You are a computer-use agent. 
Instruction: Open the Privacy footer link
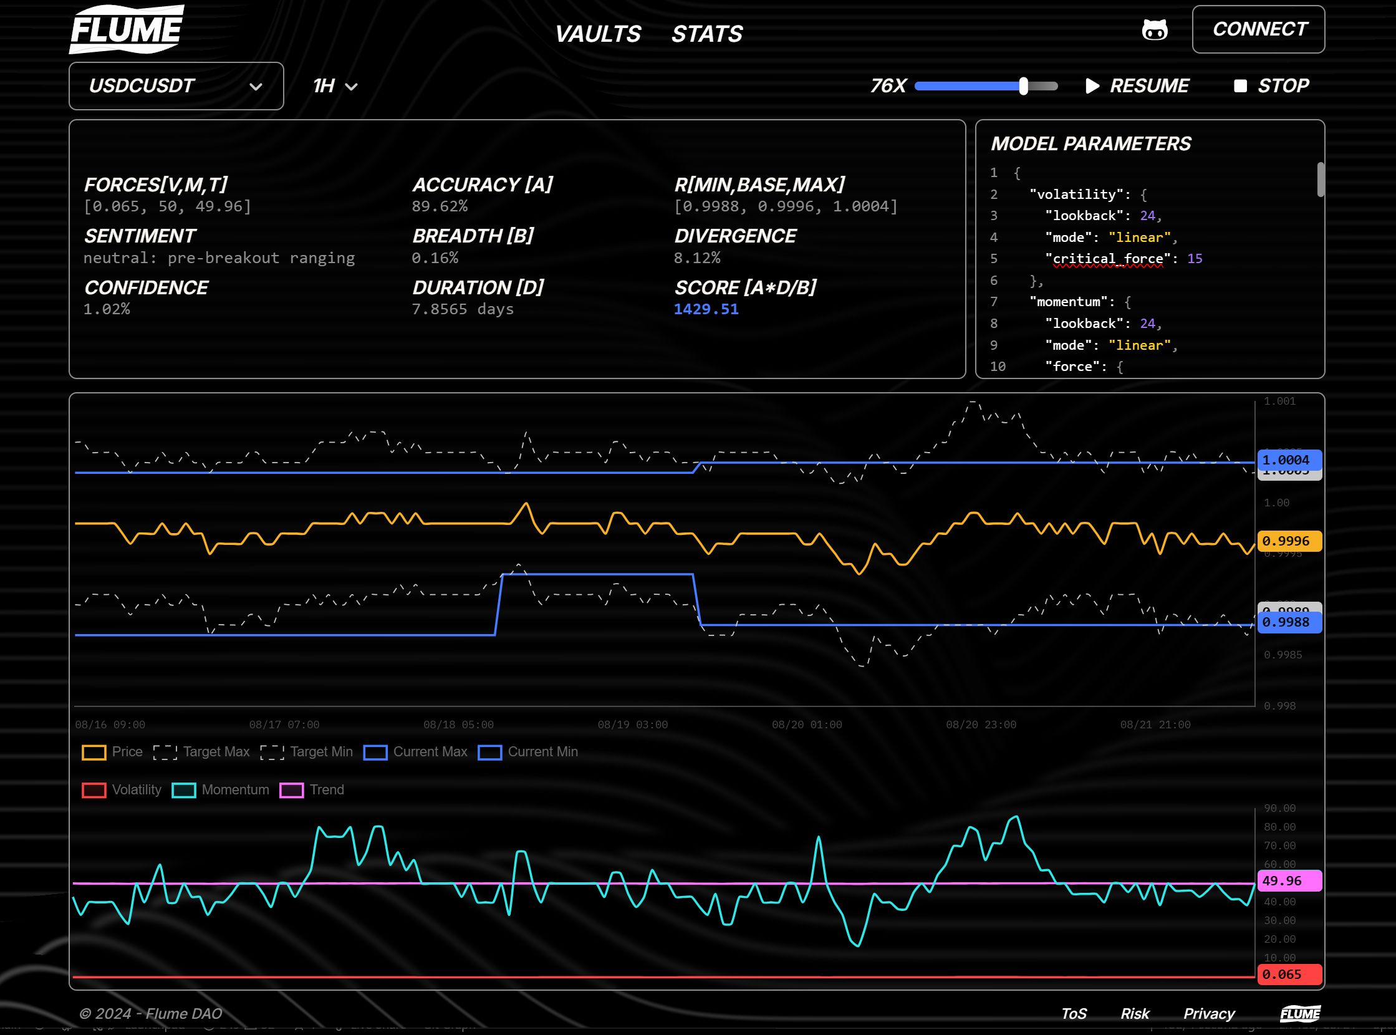coord(1209,1014)
